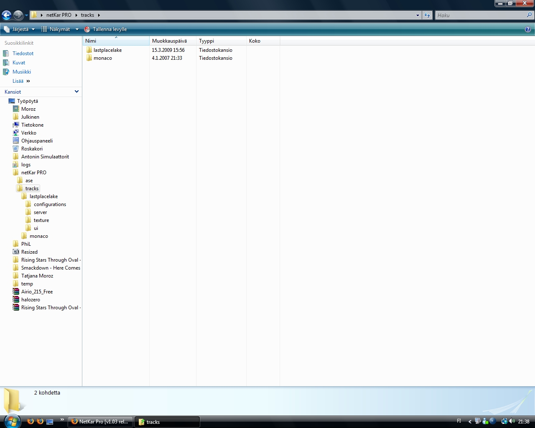Sort by the Tyyppi column header

[x=221, y=41]
